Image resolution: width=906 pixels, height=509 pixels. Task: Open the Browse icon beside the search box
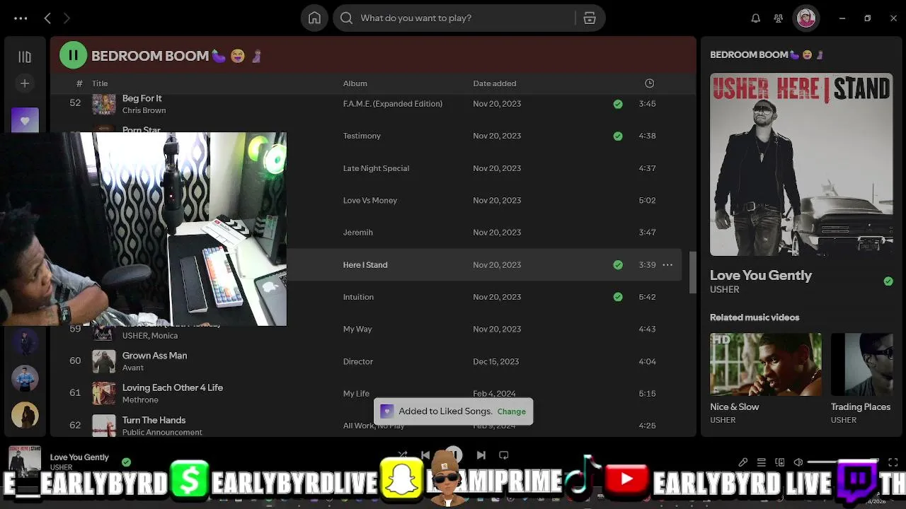[x=590, y=18]
